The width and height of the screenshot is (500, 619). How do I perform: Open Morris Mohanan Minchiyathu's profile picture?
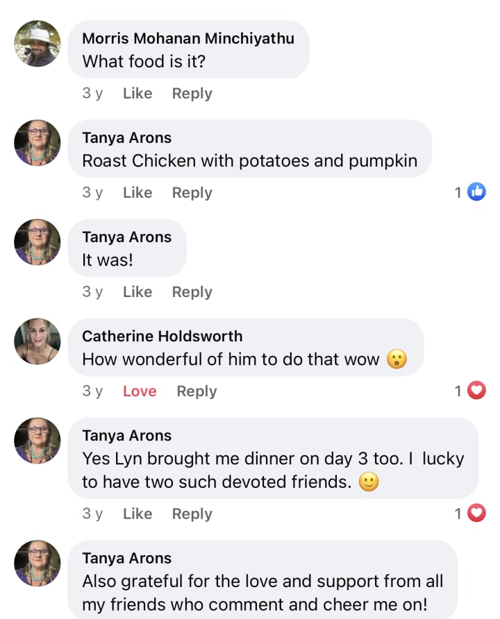pyautogui.click(x=37, y=44)
